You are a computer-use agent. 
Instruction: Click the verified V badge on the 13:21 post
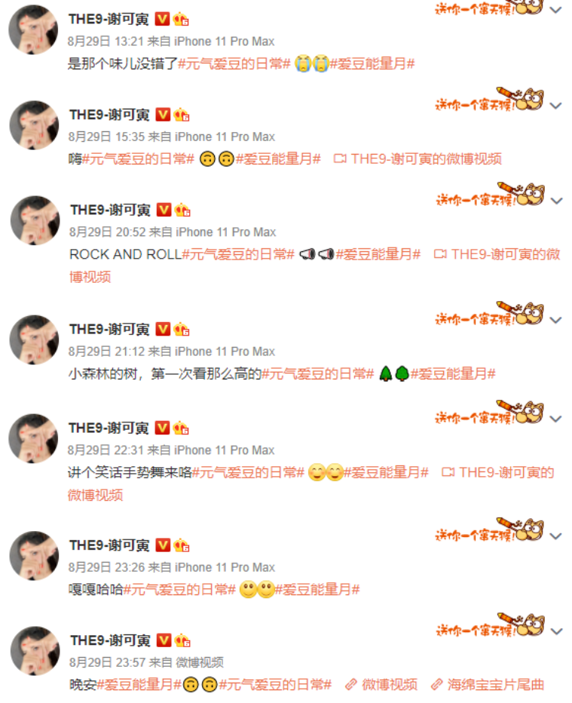(162, 19)
